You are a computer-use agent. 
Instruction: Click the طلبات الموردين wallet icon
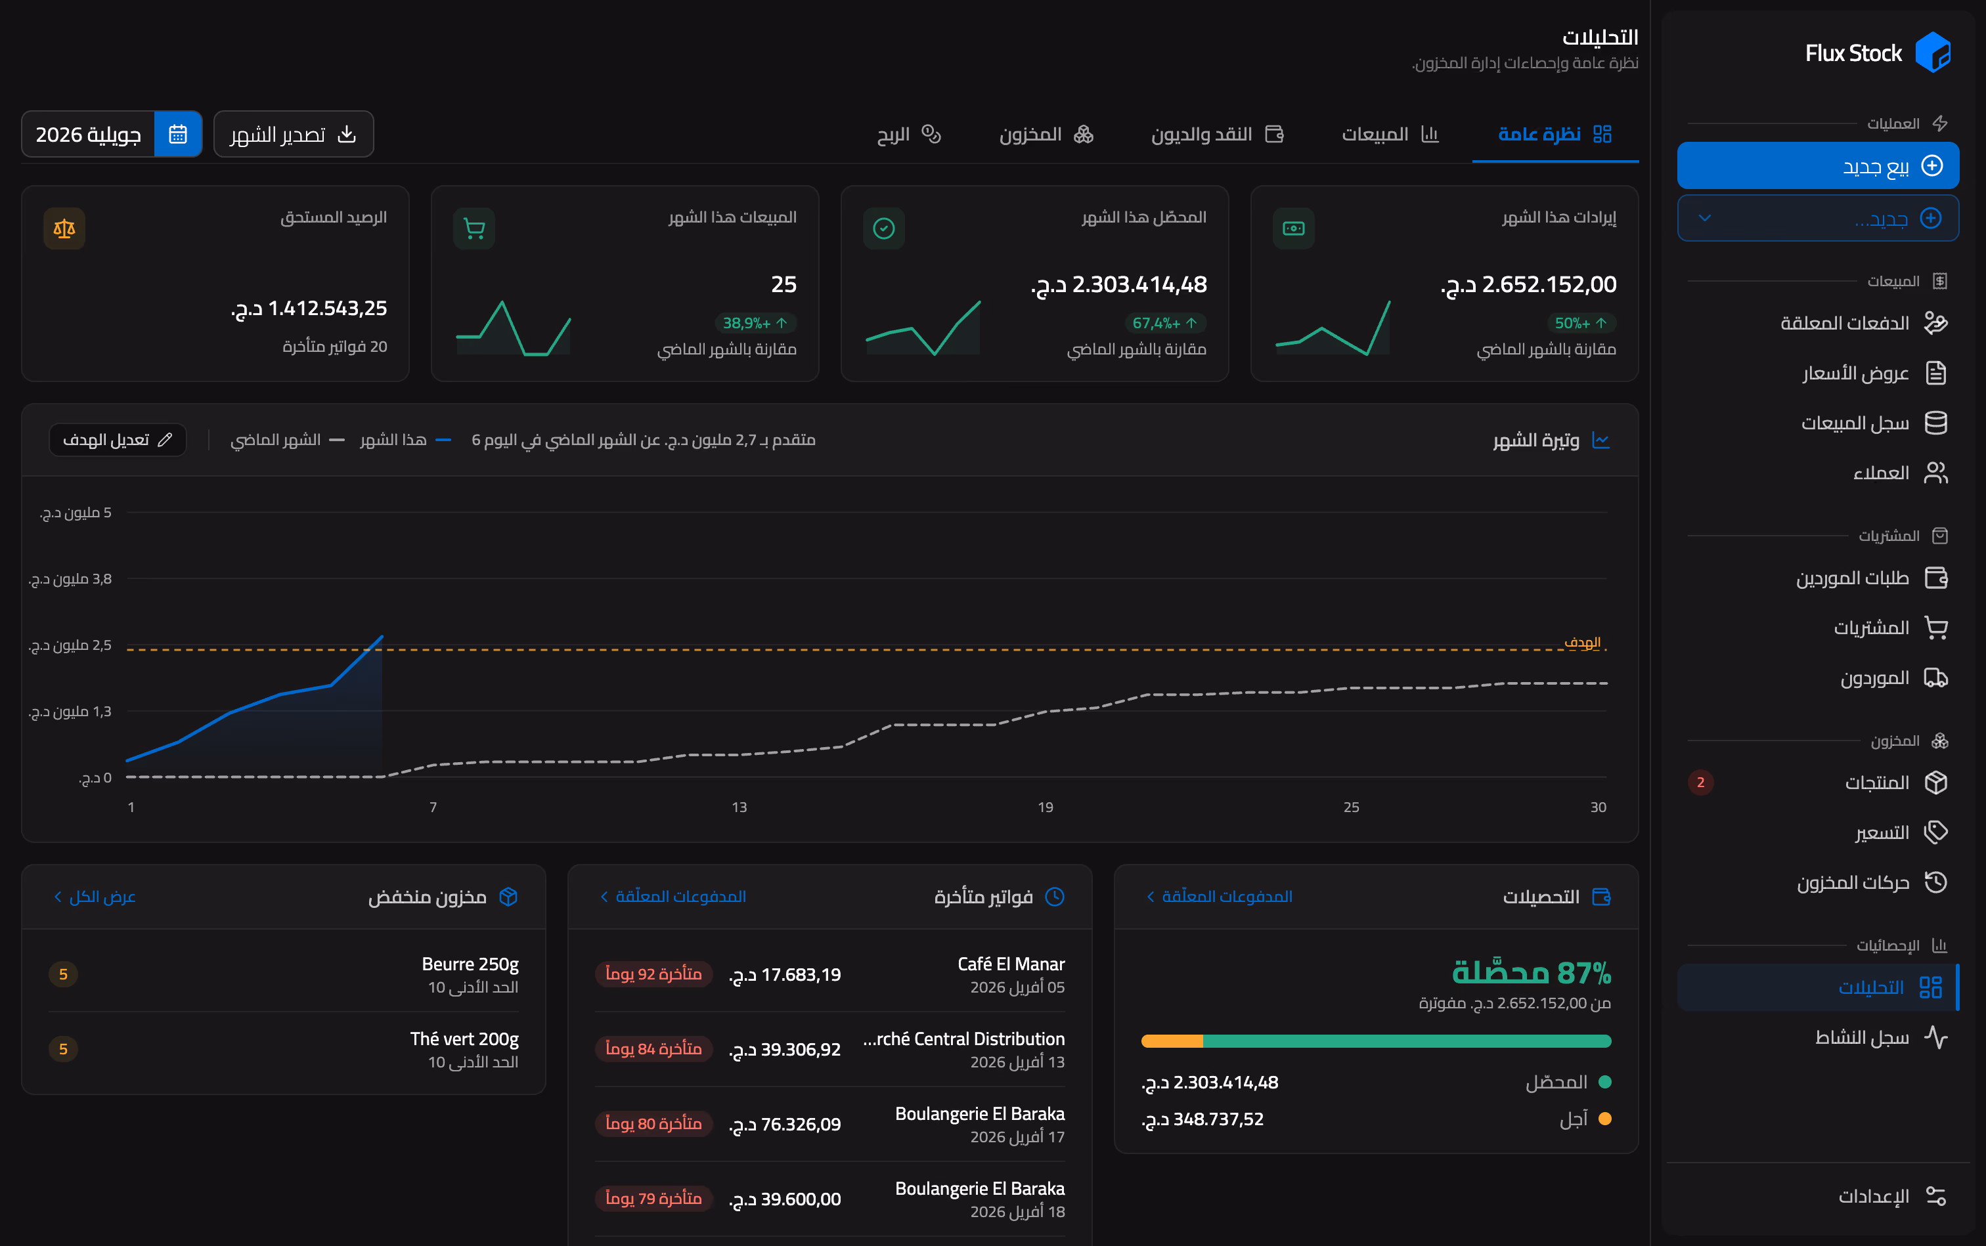(x=1935, y=578)
